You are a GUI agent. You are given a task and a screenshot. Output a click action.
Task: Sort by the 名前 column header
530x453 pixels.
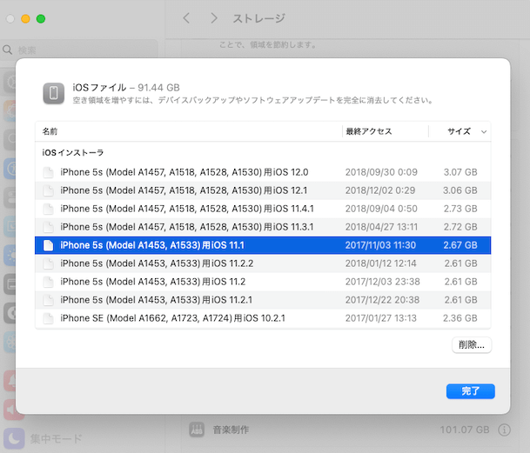click(x=189, y=131)
